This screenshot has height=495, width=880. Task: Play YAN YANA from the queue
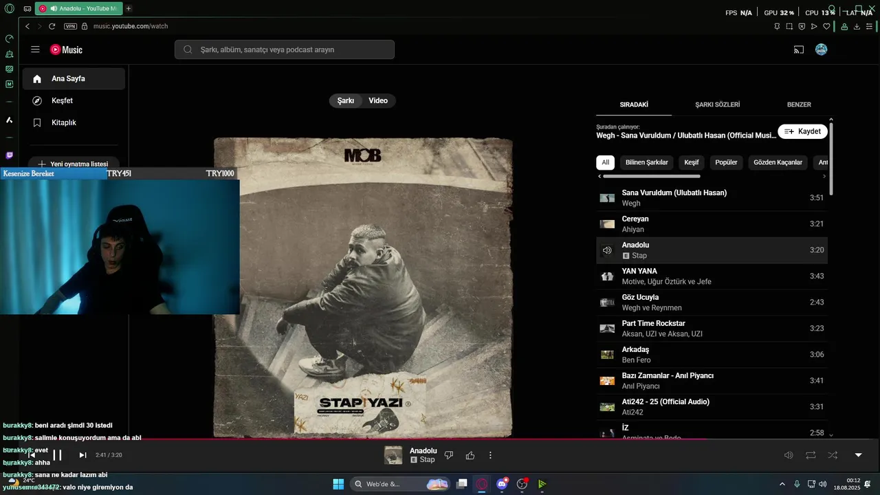point(712,276)
